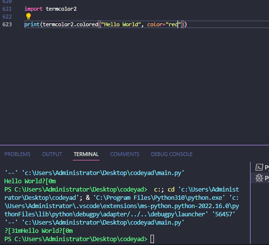The width and height of the screenshot is (269, 245).
Task: Click the yellow lightbulb code action icon
Action: [28, 17]
